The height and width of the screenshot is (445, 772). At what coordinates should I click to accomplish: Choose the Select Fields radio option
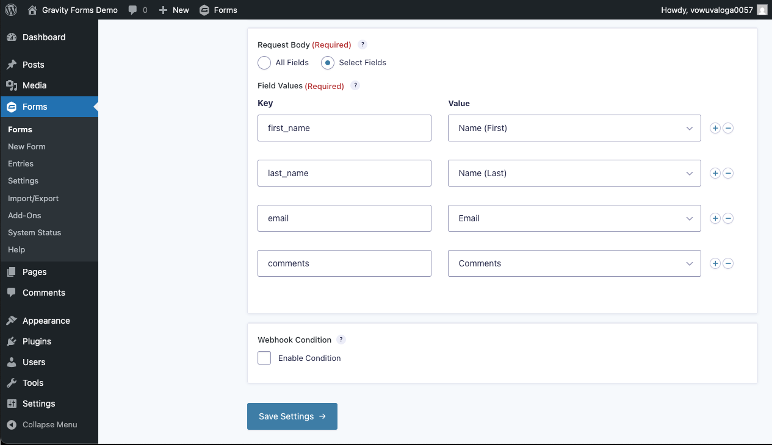point(328,63)
